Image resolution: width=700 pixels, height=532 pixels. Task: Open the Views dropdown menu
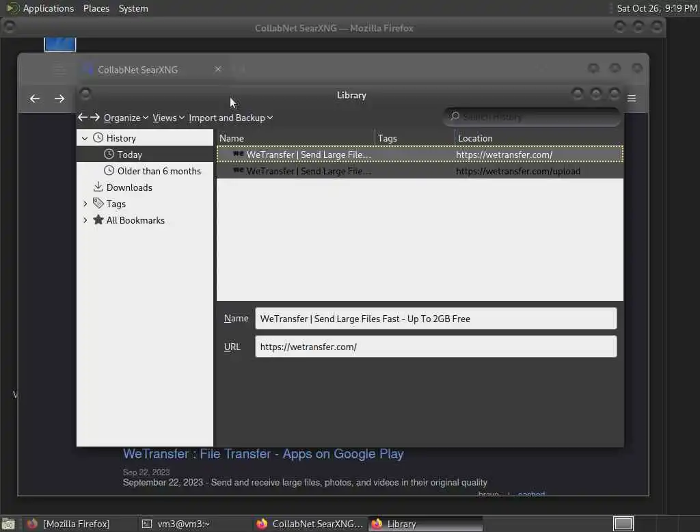coord(168,118)
